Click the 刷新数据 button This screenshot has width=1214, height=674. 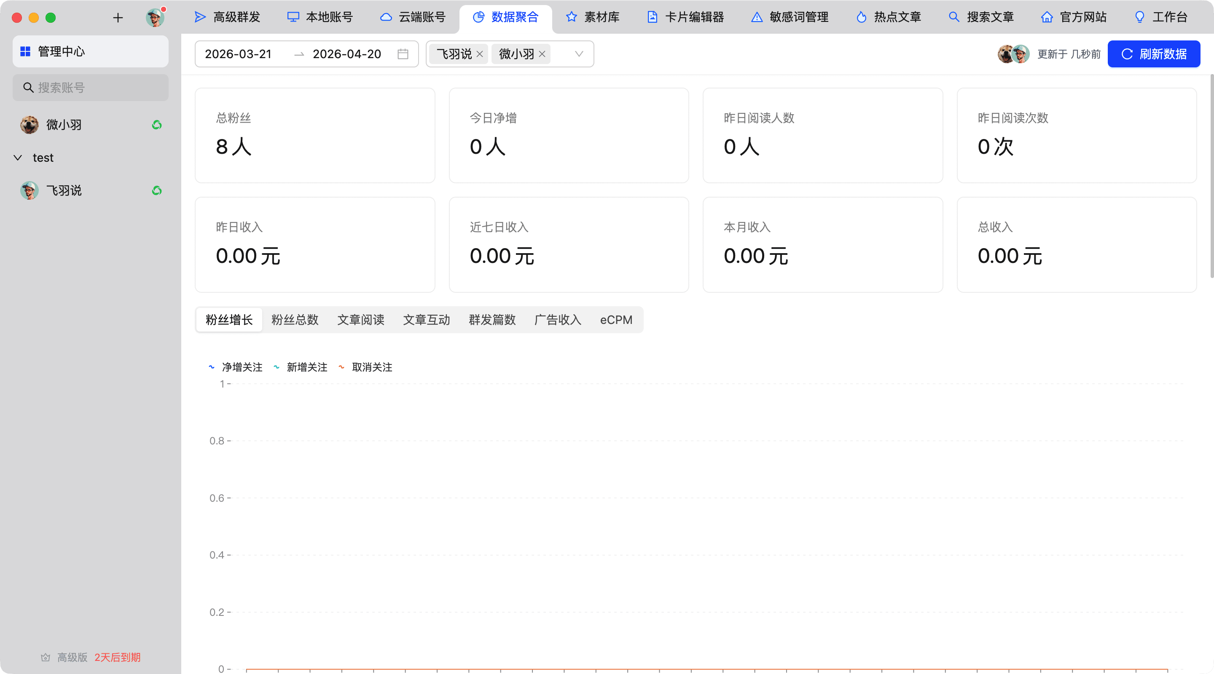pyautogui.click(x=1153, y=54)
